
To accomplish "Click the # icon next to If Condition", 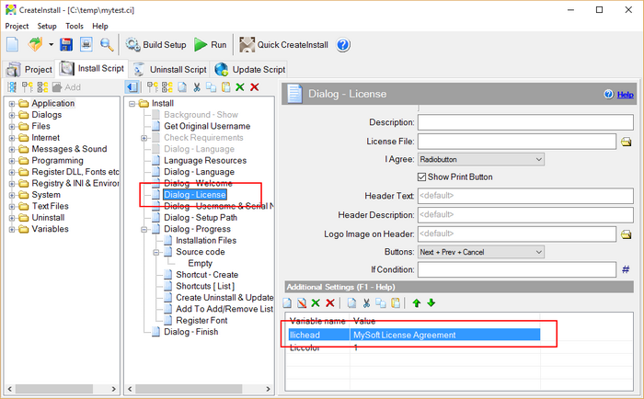I will (x=626, y=269).
